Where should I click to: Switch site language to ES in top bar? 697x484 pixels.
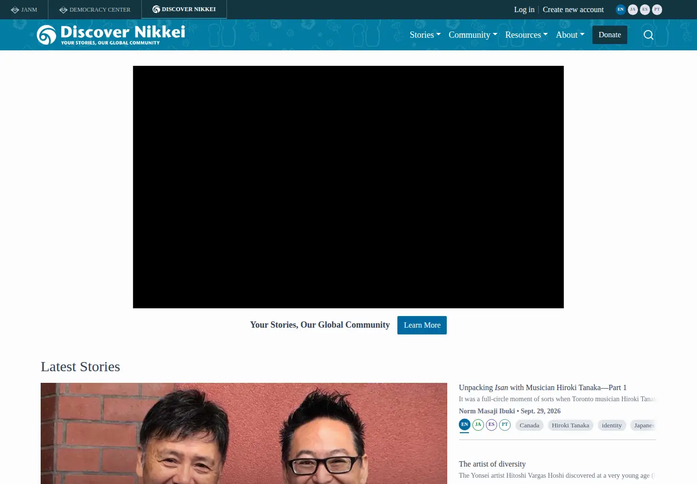coord(645,10)
